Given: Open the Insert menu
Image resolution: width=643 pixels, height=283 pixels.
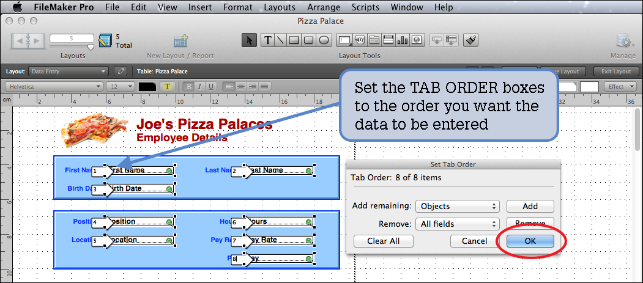Looking at the screenshot, I should [x=200, y=7].
